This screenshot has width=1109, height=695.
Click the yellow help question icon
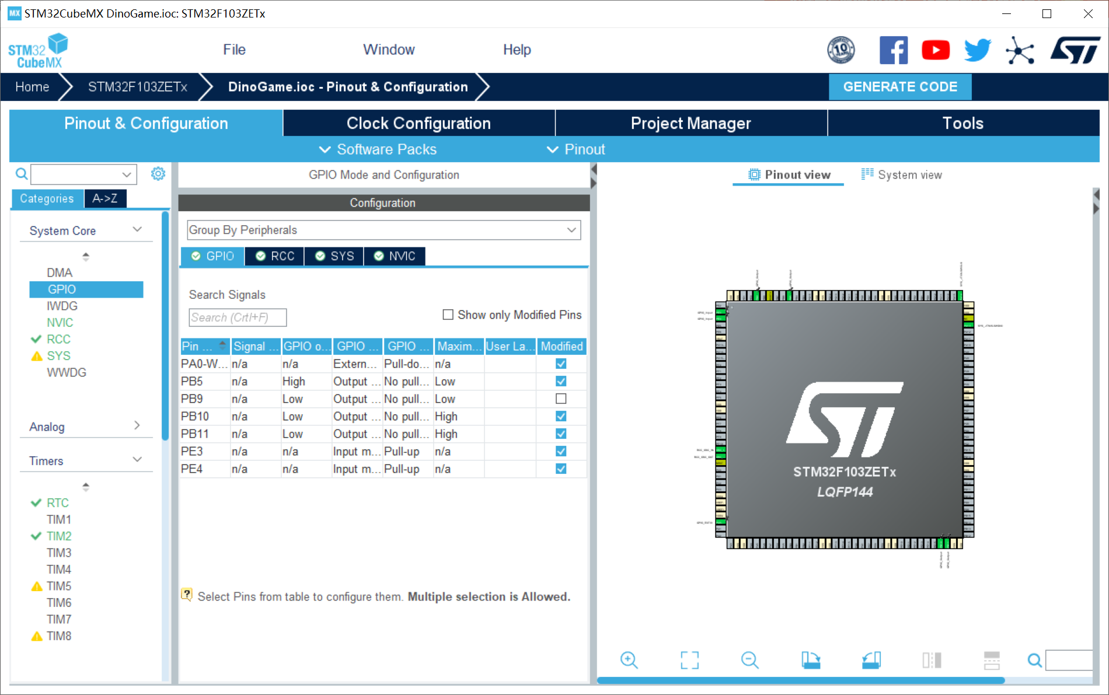[x=187, y=595]
